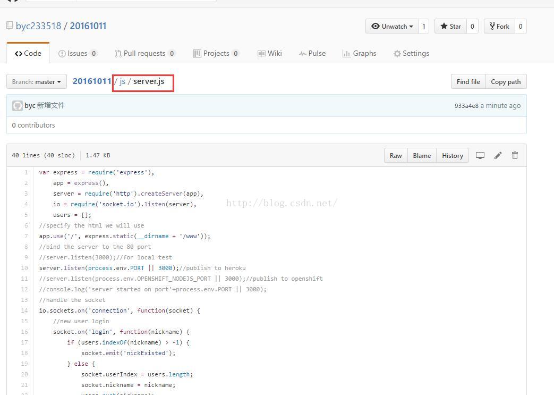Open the Blame view

[422, 156]
